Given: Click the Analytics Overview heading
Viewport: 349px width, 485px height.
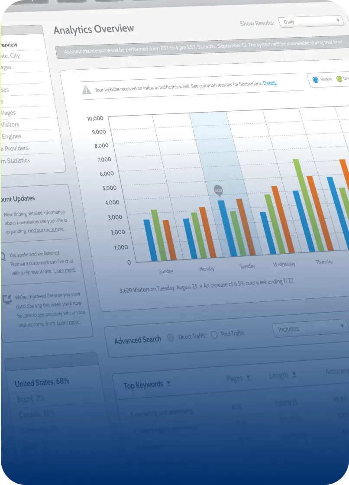Looking at the screenshot, I should point(94,29).
